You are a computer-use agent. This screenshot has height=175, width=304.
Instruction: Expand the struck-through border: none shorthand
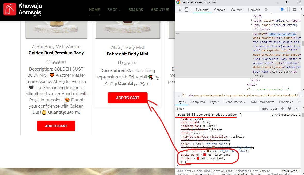tap(195, 133)
